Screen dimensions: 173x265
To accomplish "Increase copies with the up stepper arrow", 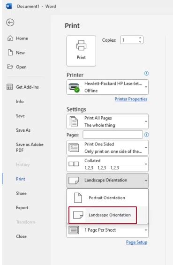I will (x=140, y=38).
